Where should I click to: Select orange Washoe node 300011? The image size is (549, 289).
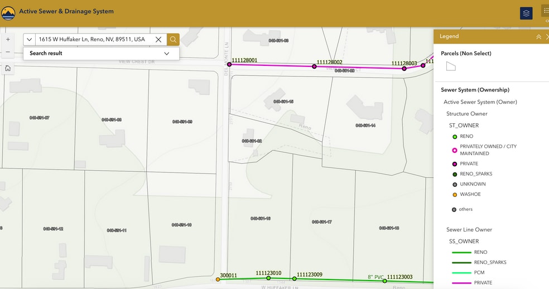pos(218,279)
